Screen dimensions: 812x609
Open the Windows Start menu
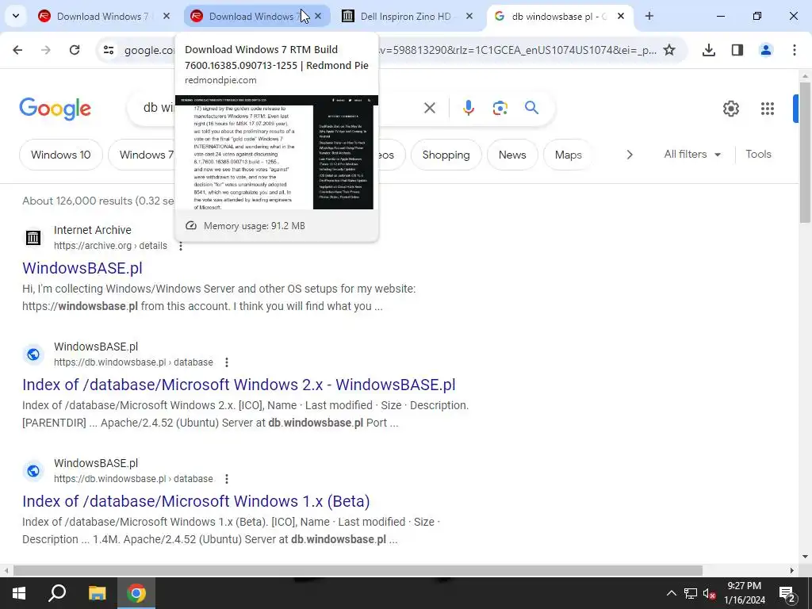coord(19,593)
